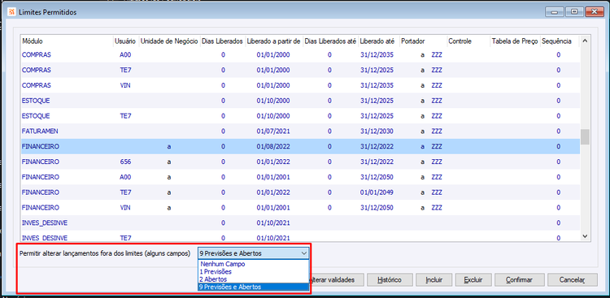Click the table scrollbar down arrow
The image size is (610, 298).
585,235
